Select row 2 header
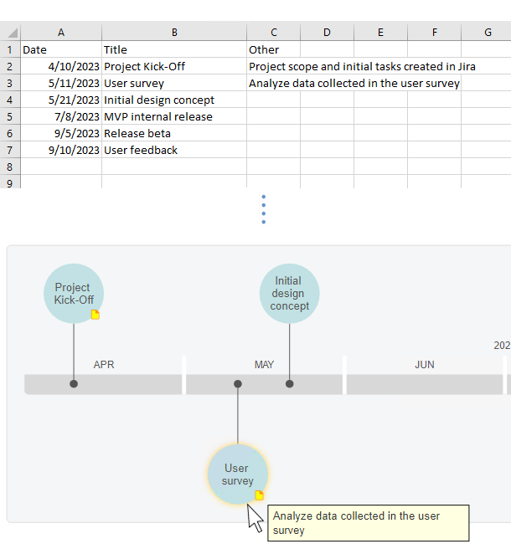511x554 pixels. click(x=10, y=66)
